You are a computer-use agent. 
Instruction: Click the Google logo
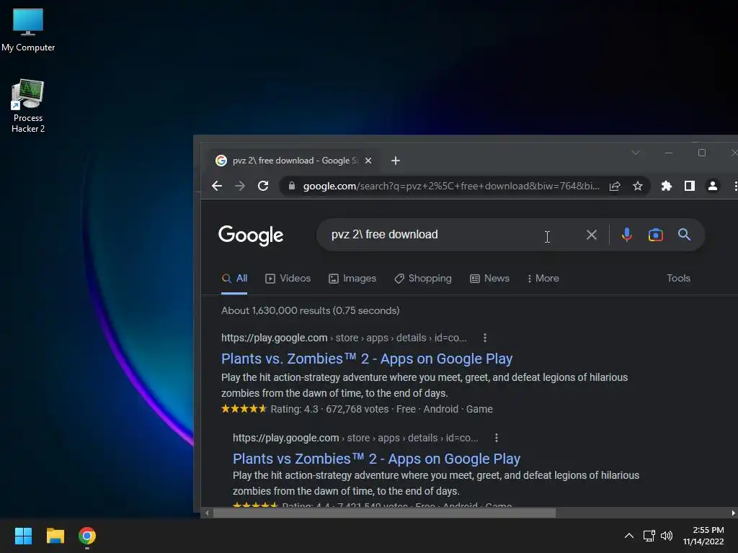(x=251, y=235)
